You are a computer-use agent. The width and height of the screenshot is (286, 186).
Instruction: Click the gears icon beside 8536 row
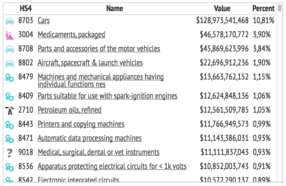pyautogui.click(x=9, y=167)
